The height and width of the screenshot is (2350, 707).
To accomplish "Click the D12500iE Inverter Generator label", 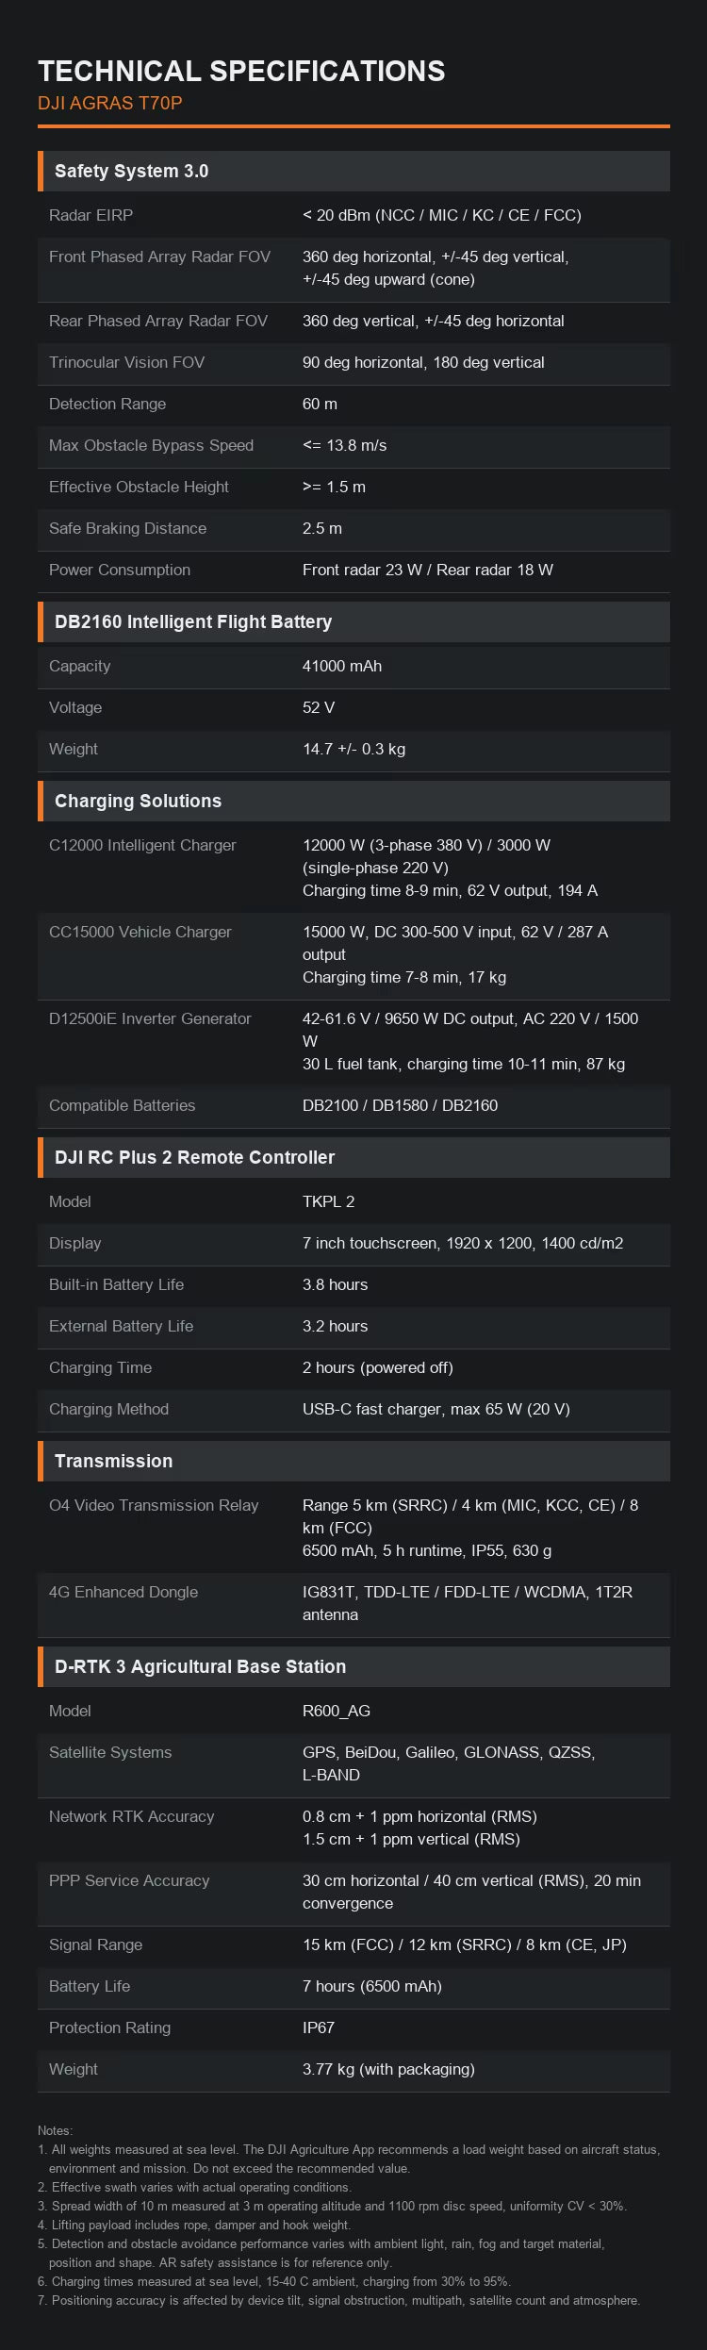I will coord(150,1018).
